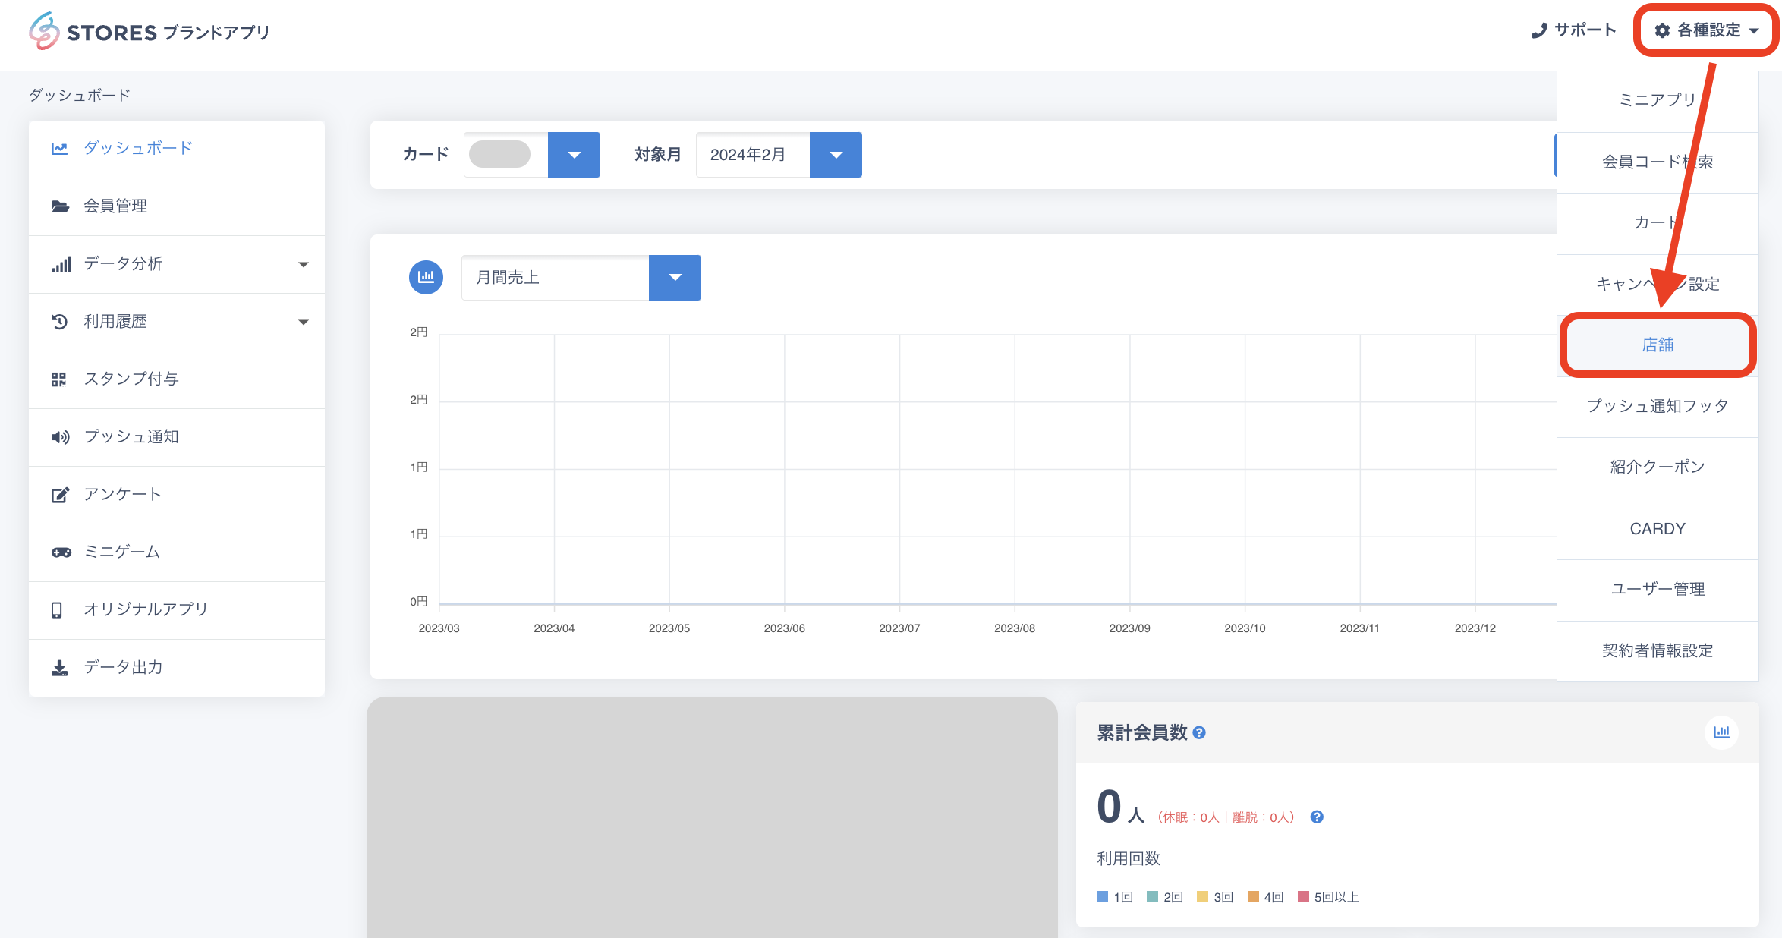Click chart icon in 累計会員数 header
Image resolution: width=1782 pixels, height=938 pixels.
(x=1721, y=732)
